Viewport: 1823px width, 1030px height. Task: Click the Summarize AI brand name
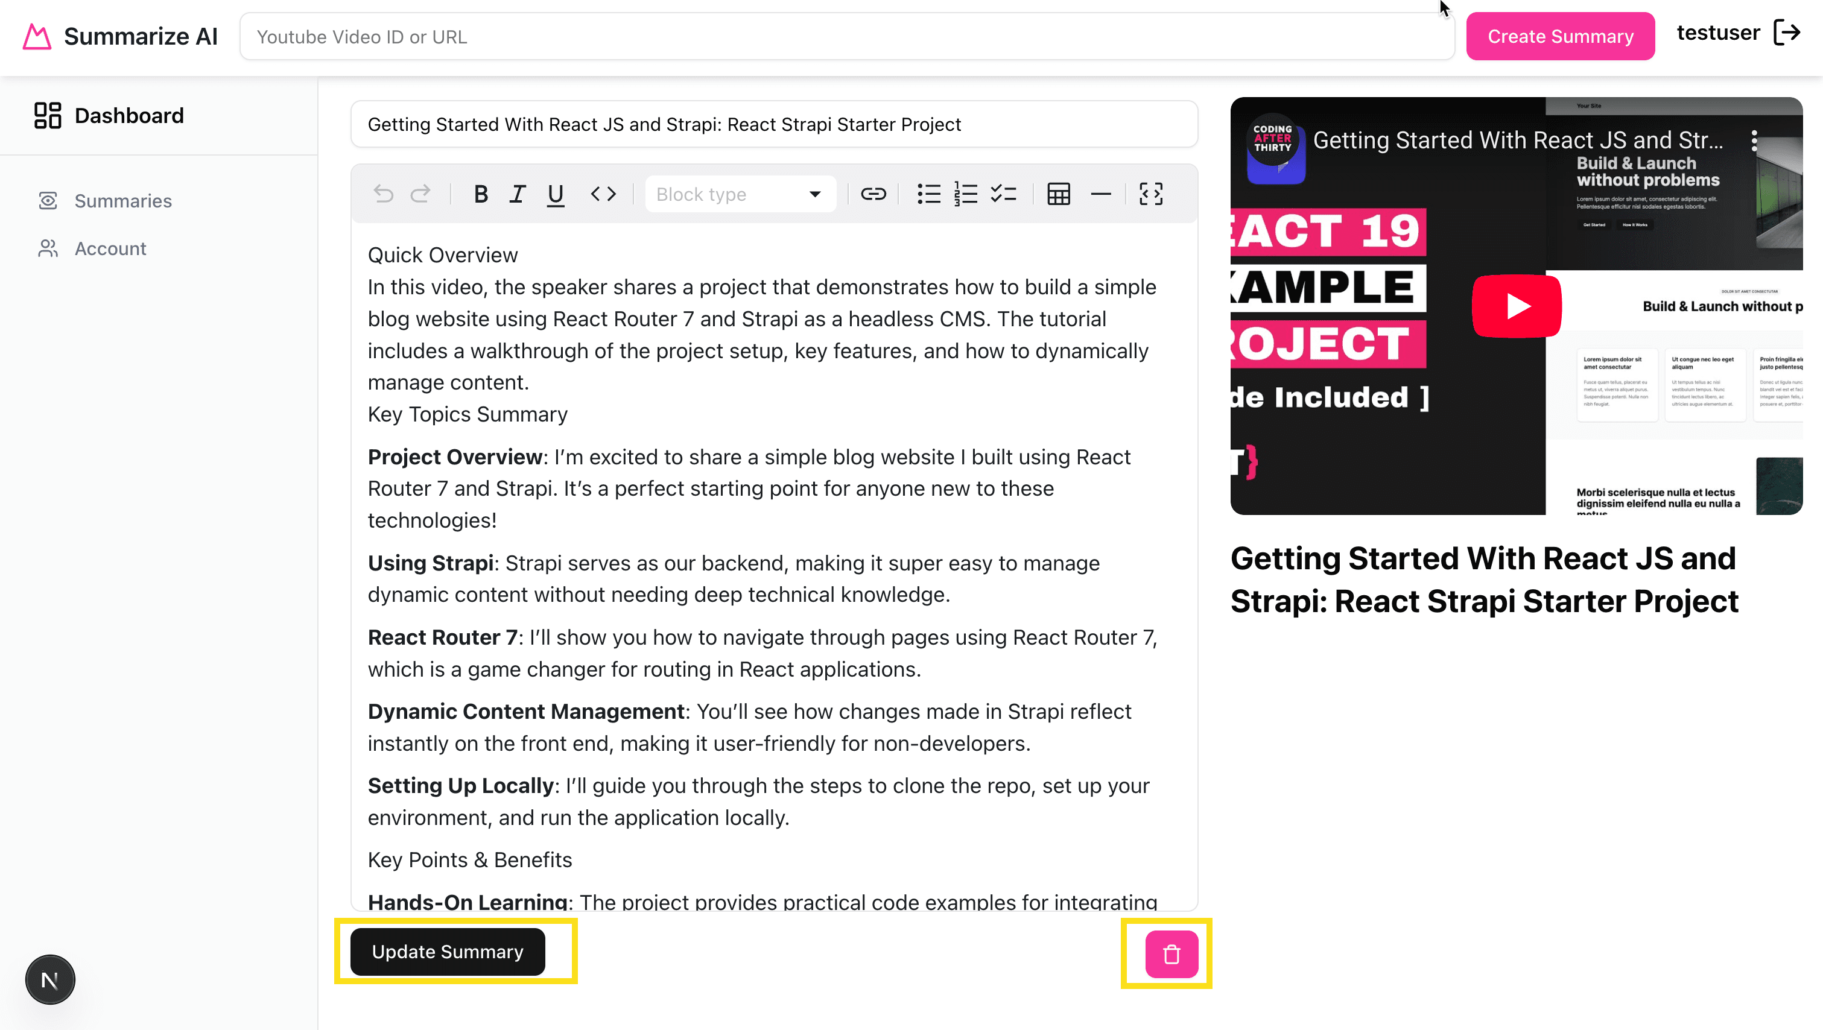[141, 36]
